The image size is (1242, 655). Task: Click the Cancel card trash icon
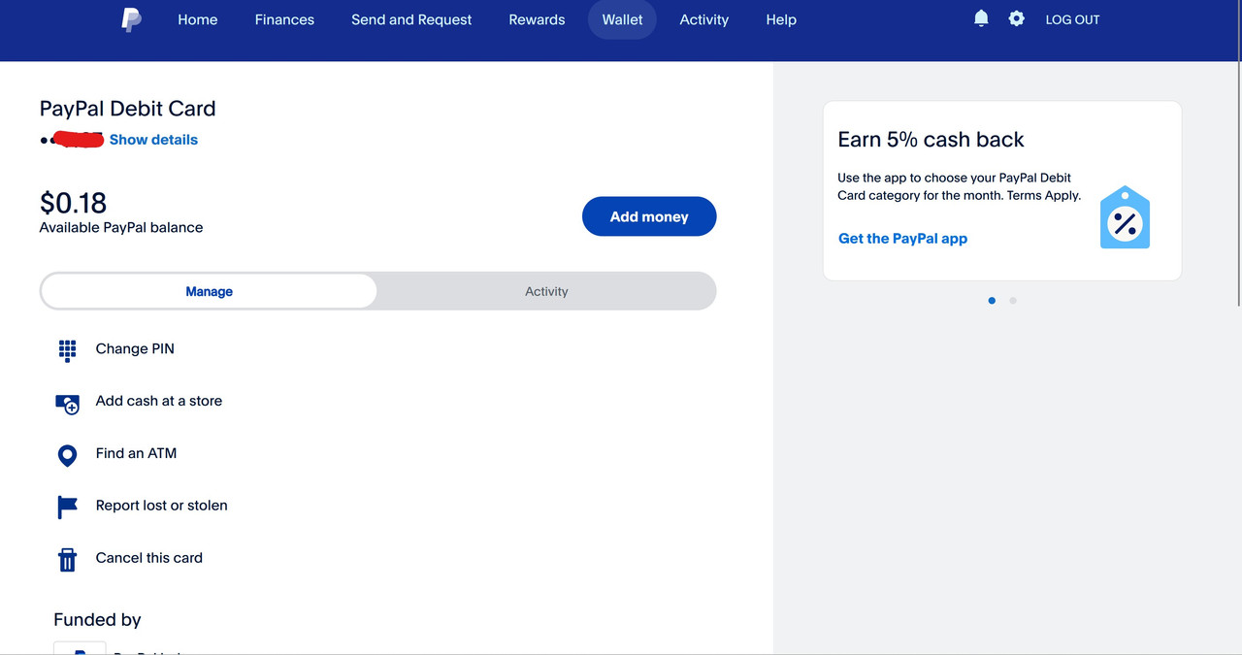point(67,559)
